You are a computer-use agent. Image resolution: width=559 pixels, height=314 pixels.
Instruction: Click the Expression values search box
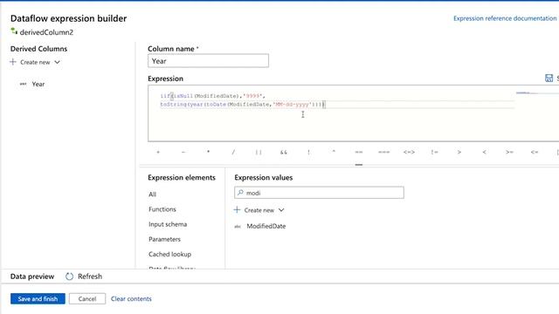319,193
